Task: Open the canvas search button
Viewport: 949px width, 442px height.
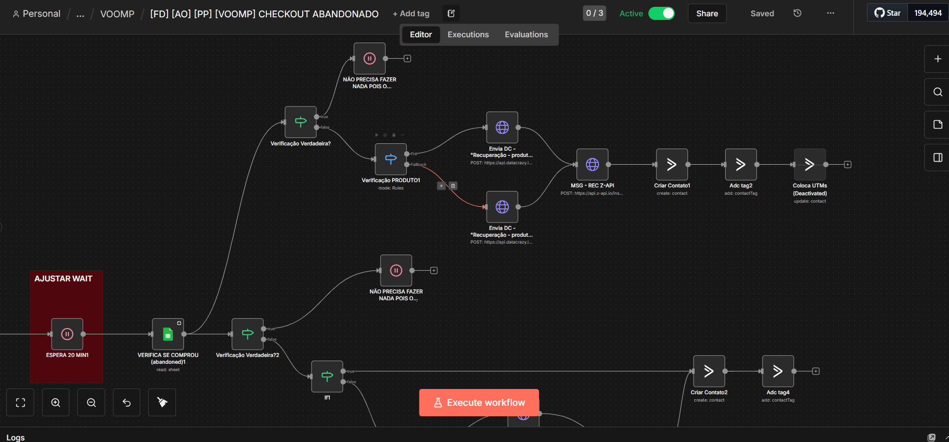Action: pos(937,92)
